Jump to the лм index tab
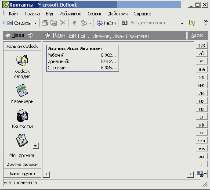The image size is (210, 190). tap(202, 93)
